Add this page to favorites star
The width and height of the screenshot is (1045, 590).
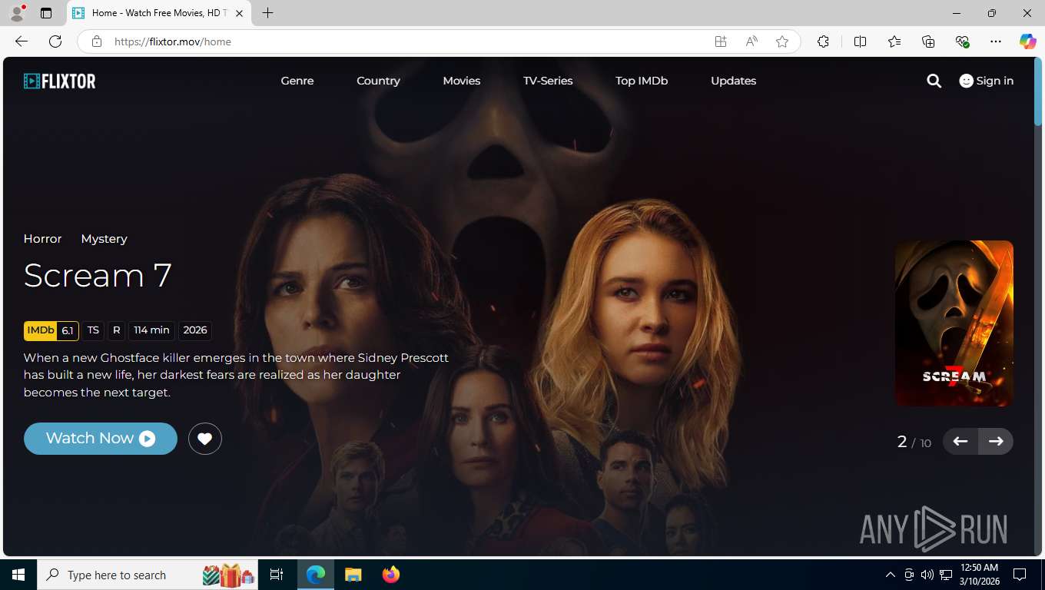[782, 41]
